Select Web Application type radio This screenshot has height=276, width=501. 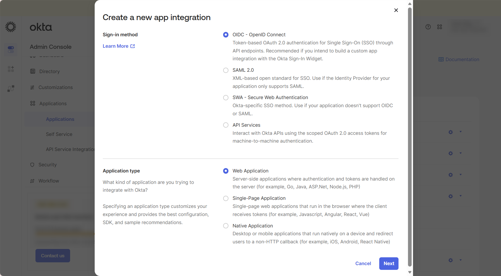[226, 171]
